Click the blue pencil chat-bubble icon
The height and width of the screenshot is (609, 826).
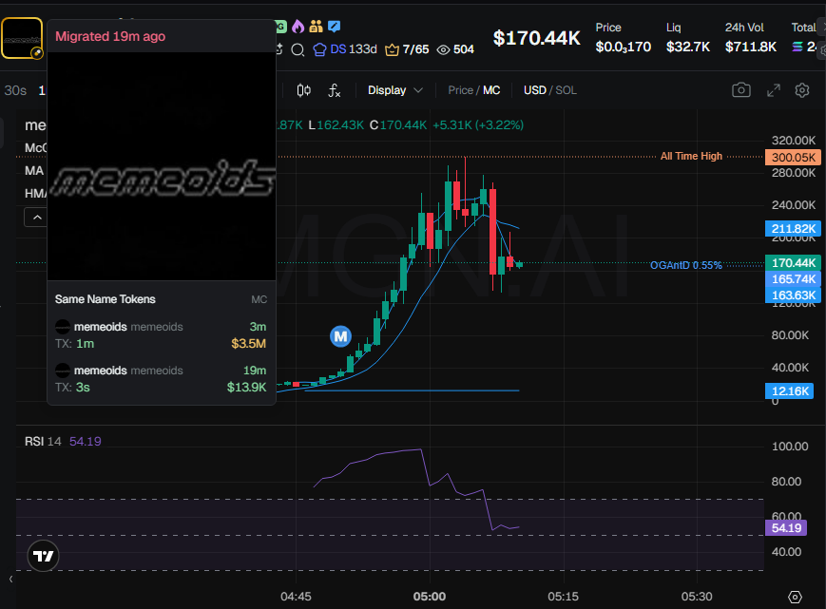(334, 26)
